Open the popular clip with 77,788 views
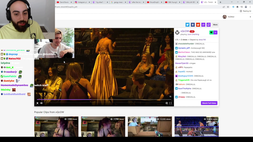 (103, 127)
